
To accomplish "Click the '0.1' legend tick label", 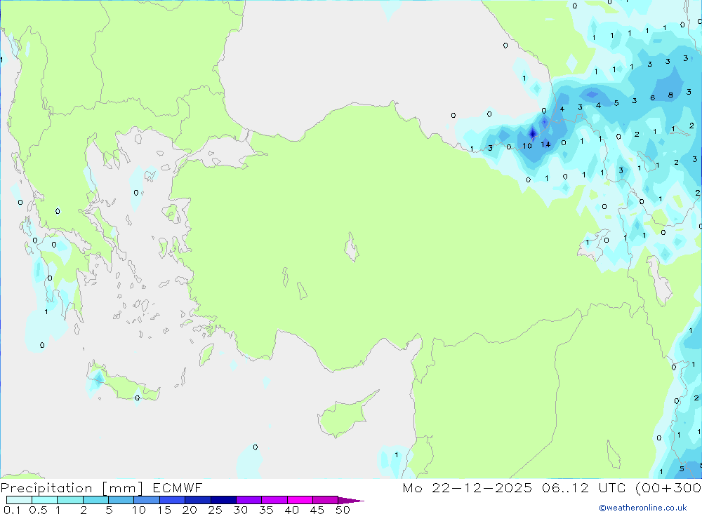I will pyautogui.click(x=12, y=510).
